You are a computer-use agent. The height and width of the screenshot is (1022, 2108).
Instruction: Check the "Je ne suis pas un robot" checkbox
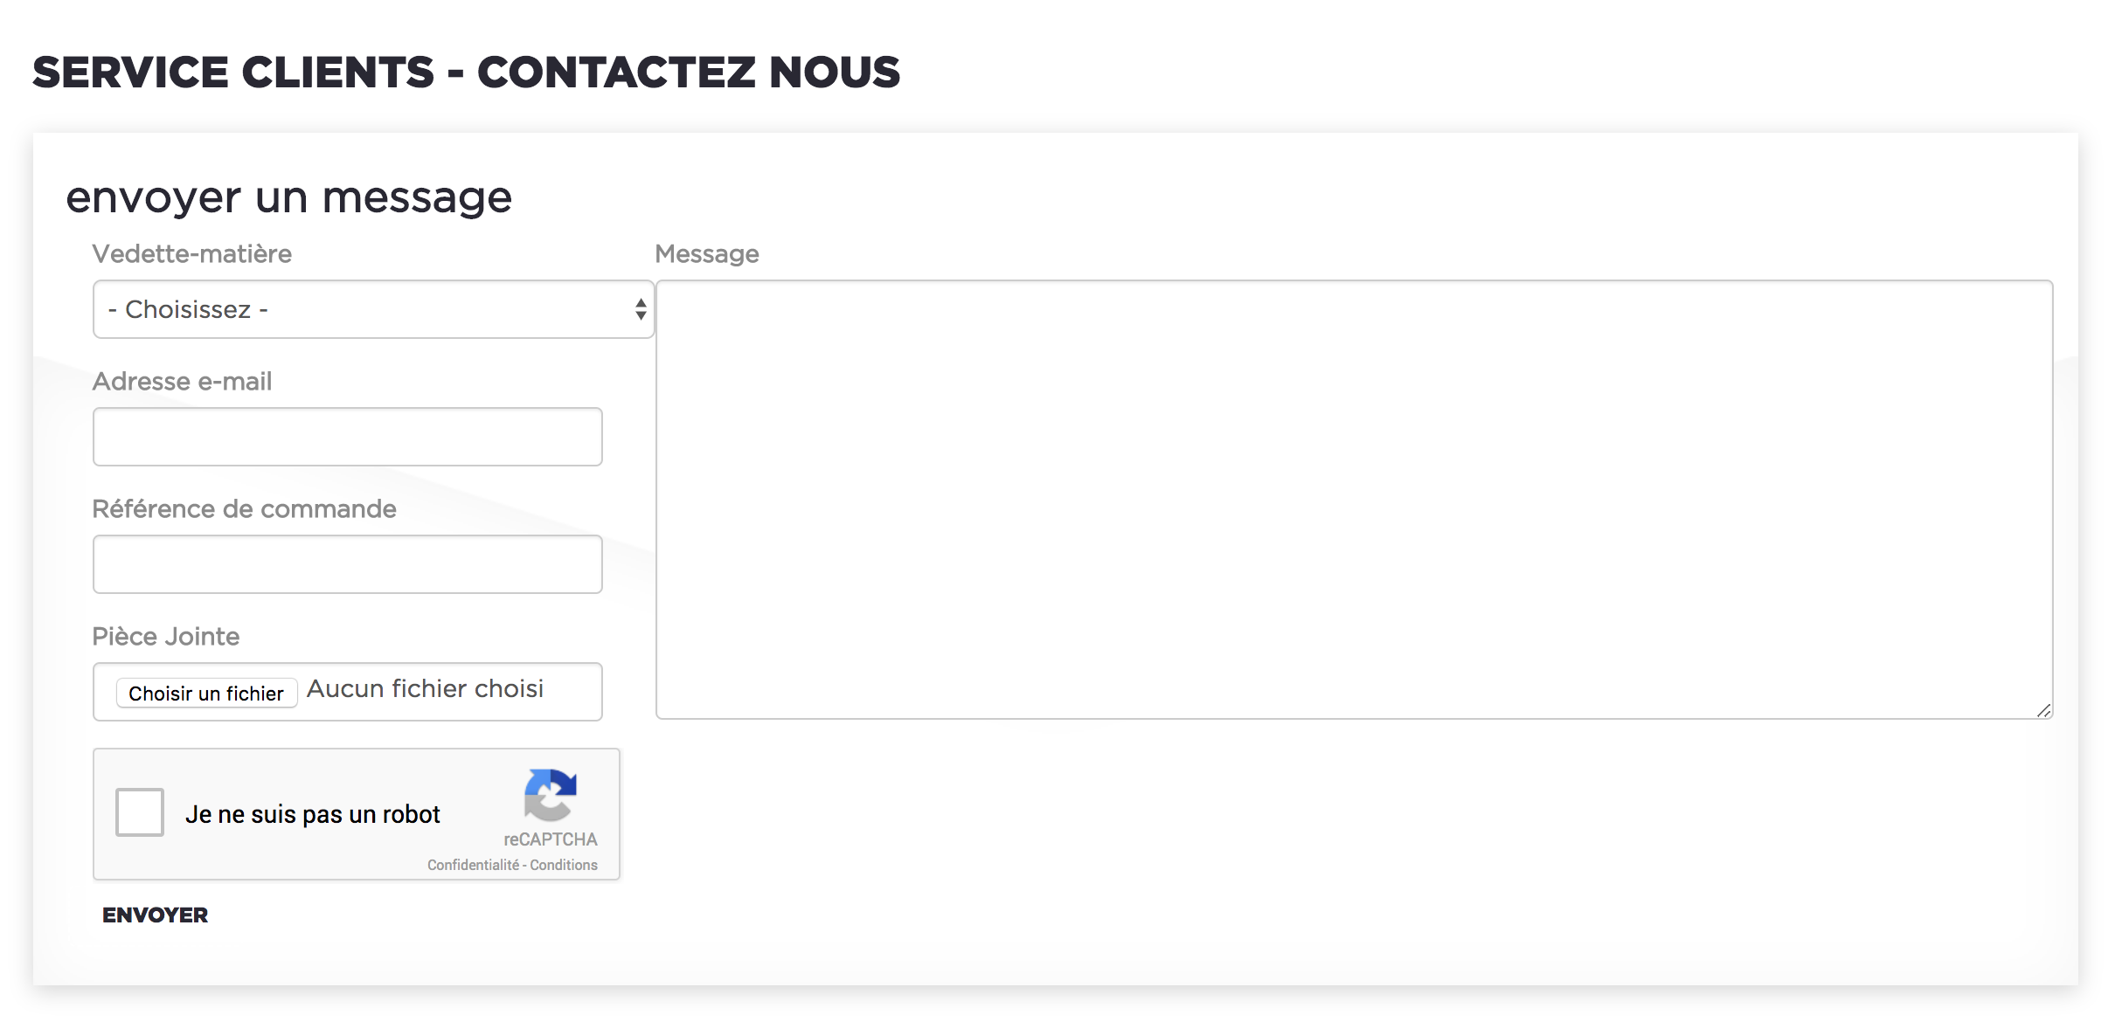click(140, 812)
